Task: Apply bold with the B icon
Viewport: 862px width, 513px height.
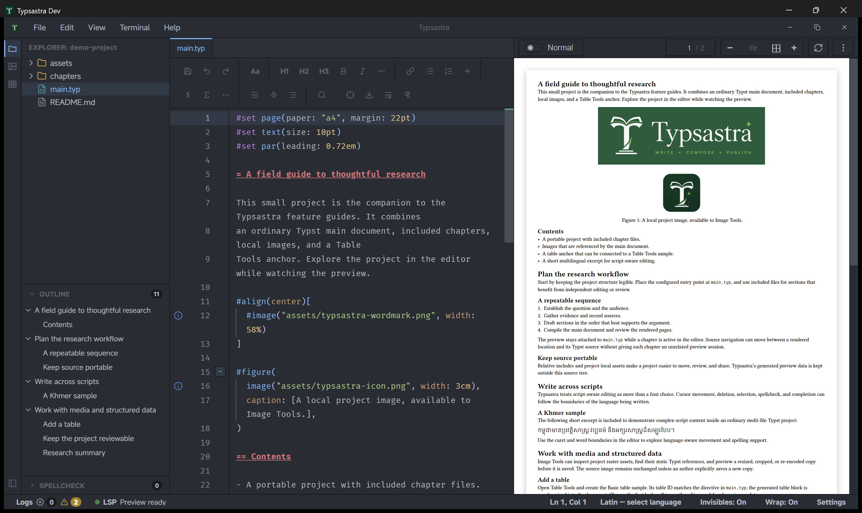Action: [x=343, y=71]
